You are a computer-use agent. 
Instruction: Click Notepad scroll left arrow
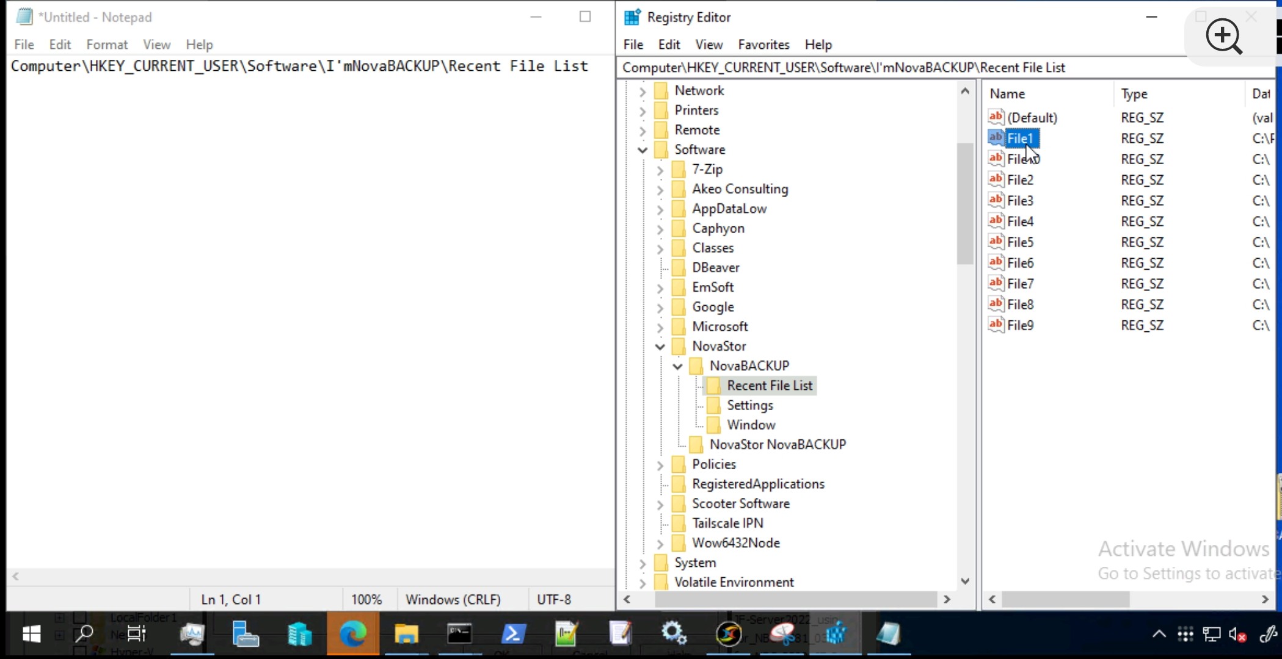click(15, 576)
